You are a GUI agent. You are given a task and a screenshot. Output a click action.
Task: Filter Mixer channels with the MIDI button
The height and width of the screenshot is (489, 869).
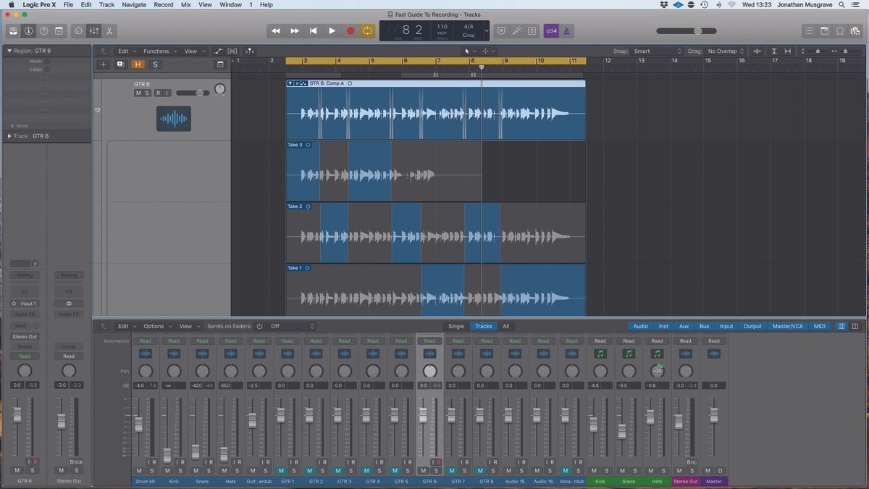click(x=819, y=326)
